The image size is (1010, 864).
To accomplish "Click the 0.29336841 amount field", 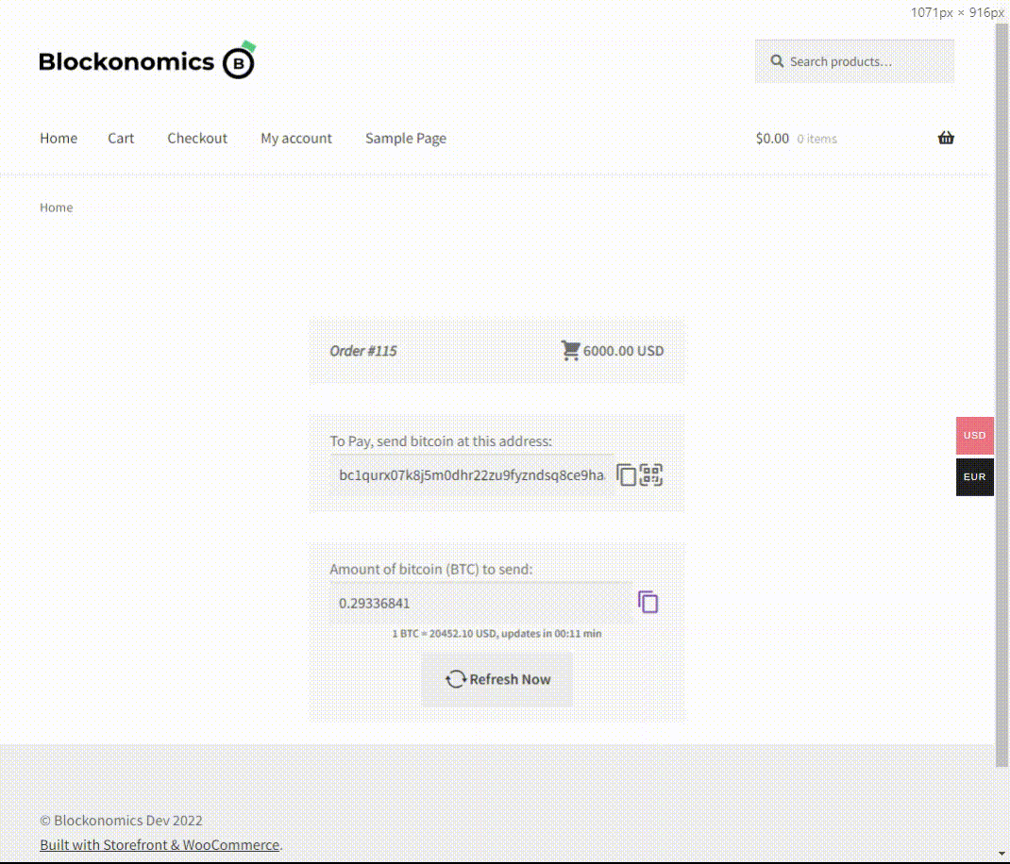I will click(x=481, y=603).
